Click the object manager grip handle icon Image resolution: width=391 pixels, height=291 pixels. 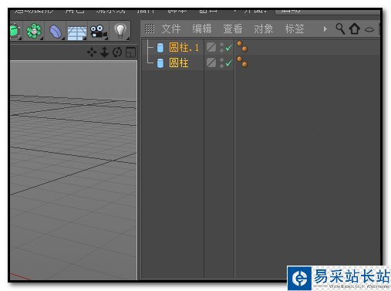pos(150,29)
